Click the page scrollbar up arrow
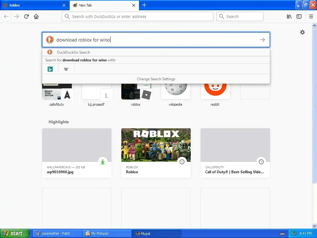Image resolution: width=317 pixels, height=238 pixels. click(x=315, y=25)
